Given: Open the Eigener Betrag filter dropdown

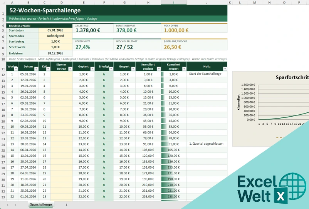Looking at the screenshot, I should pos(70,69).
